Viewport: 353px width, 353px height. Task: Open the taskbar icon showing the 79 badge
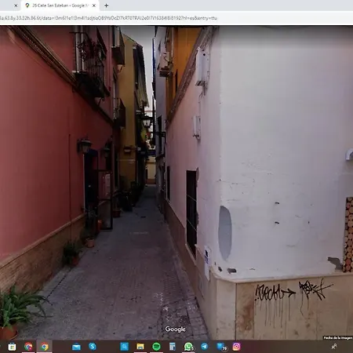(222, 347)
